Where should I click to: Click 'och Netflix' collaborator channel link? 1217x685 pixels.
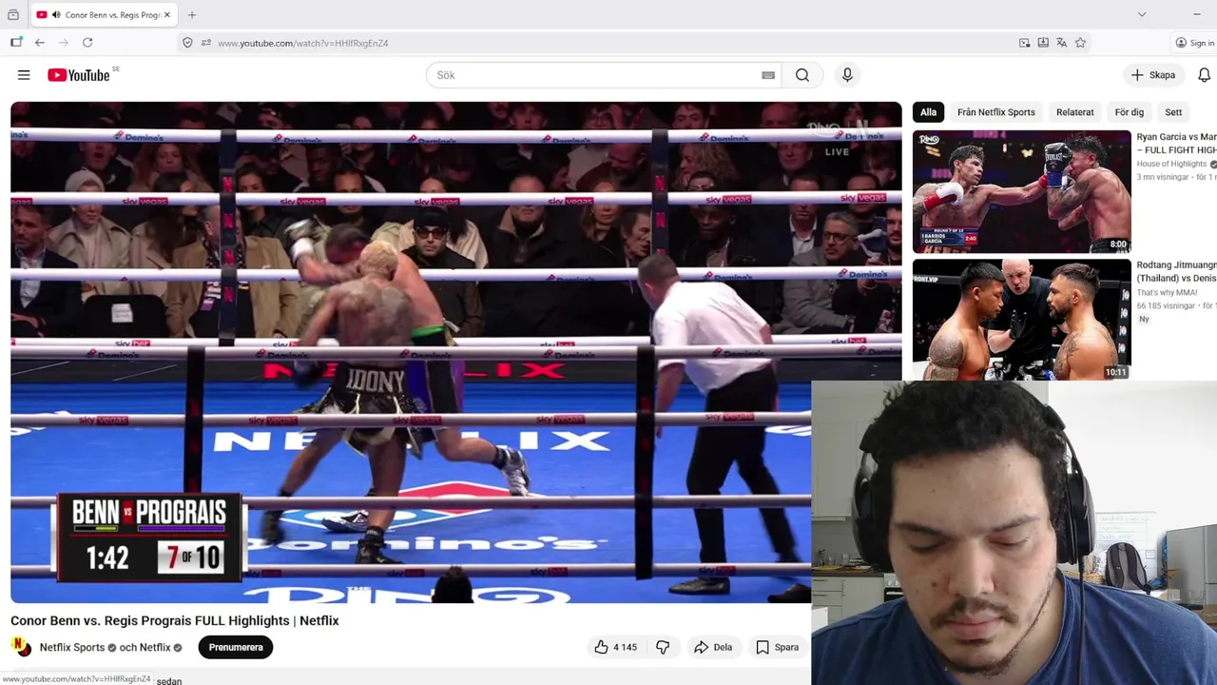pyautogui.click(x=145, y=647)
